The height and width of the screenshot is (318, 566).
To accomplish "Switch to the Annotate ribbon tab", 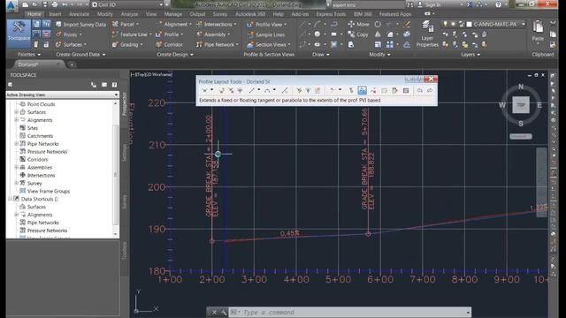I will (79, 14).
